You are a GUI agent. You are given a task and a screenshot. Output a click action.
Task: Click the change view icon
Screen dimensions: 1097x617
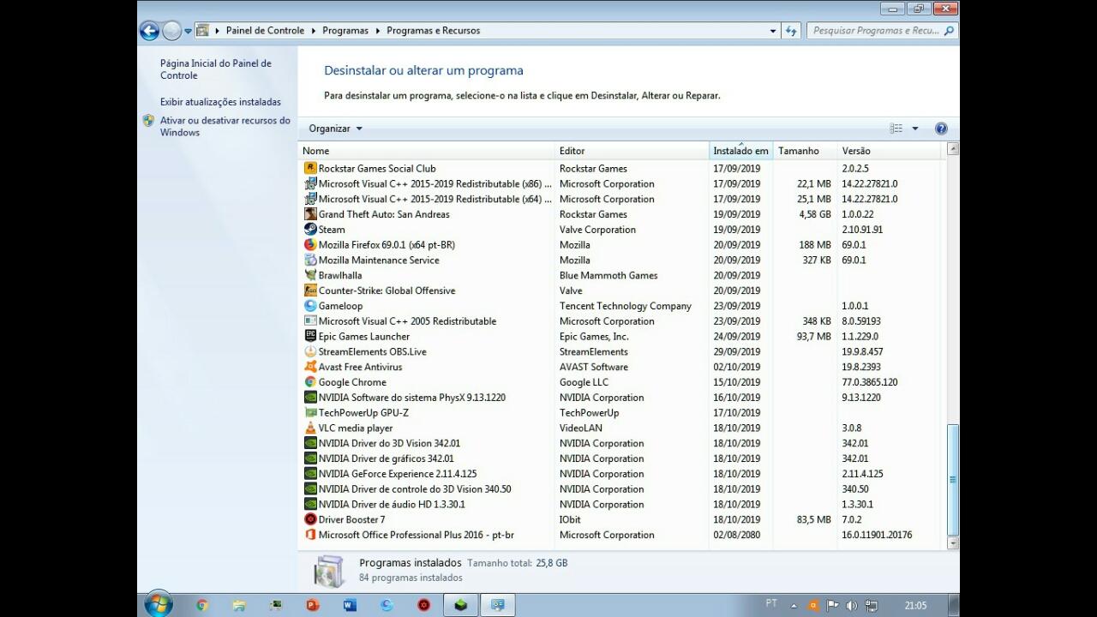click(896, 129)
